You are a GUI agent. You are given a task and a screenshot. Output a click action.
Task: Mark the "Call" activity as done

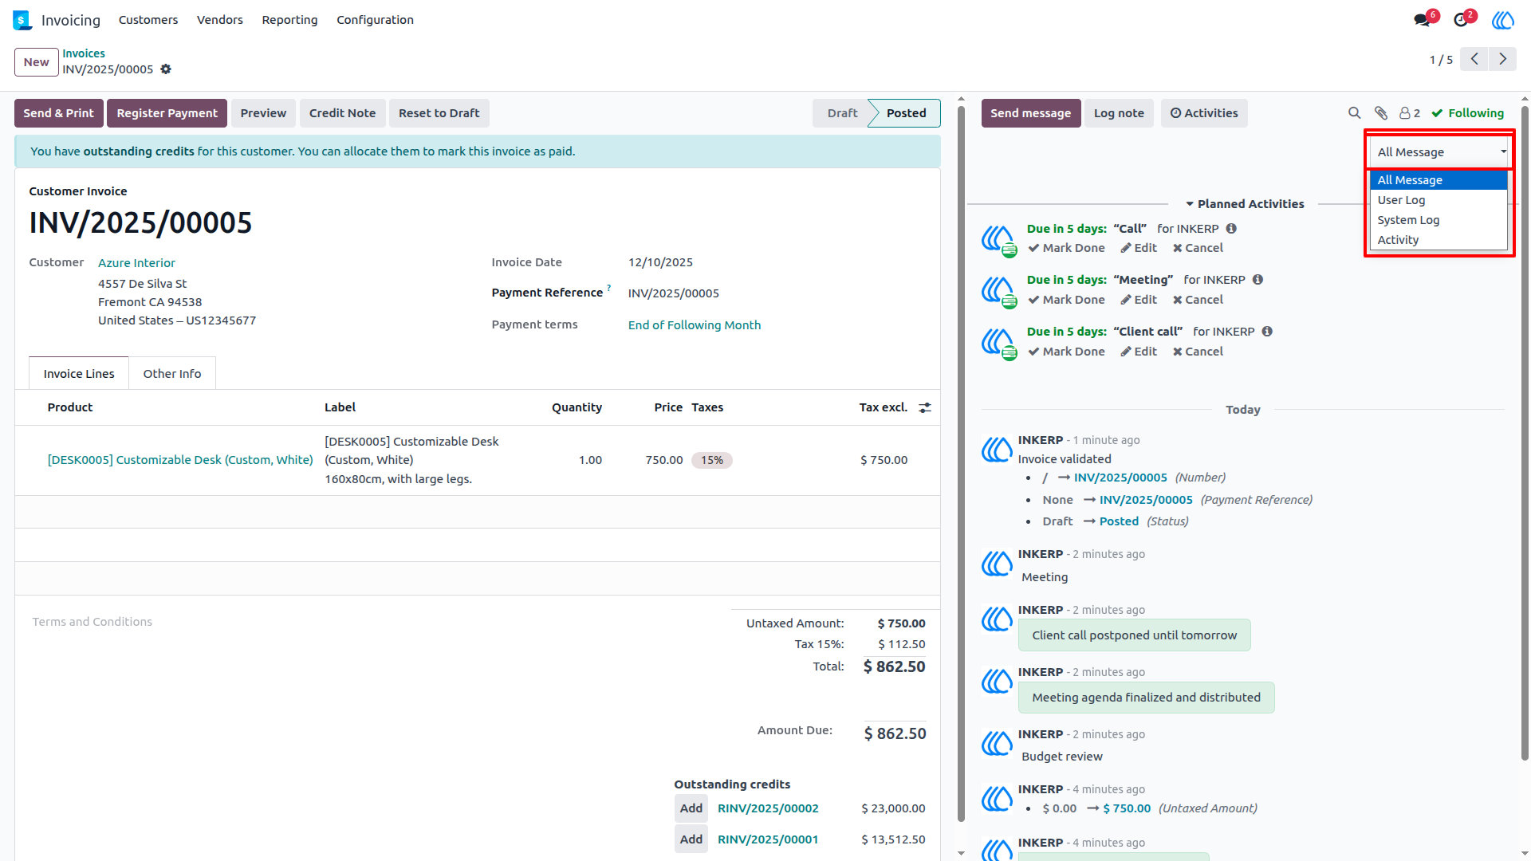[x=1066, y=248]
